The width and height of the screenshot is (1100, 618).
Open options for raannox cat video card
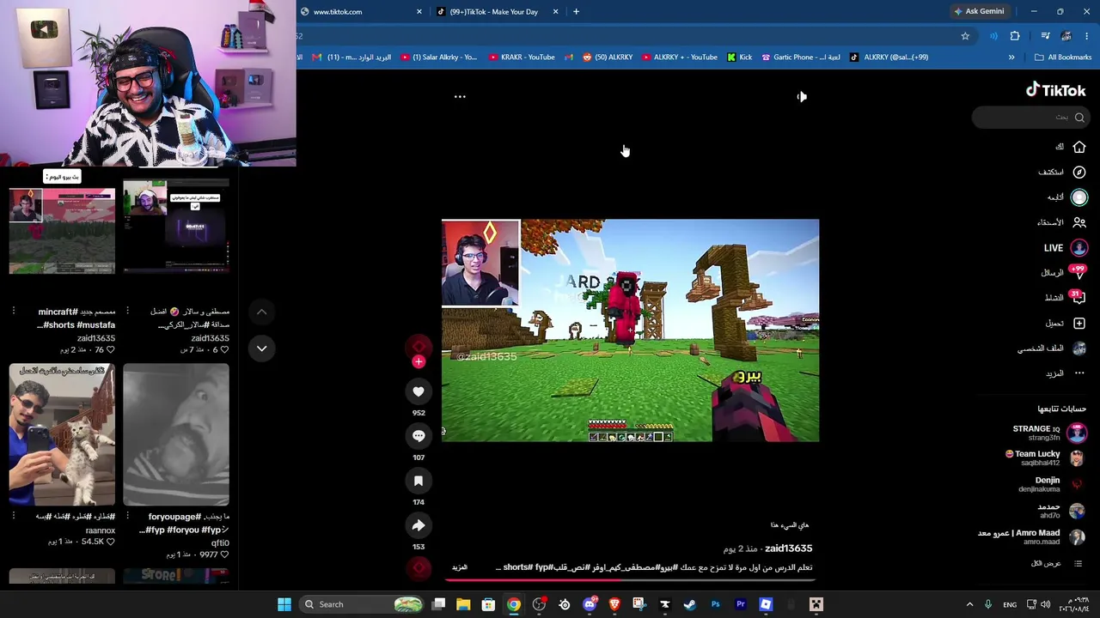click(14, 516)
